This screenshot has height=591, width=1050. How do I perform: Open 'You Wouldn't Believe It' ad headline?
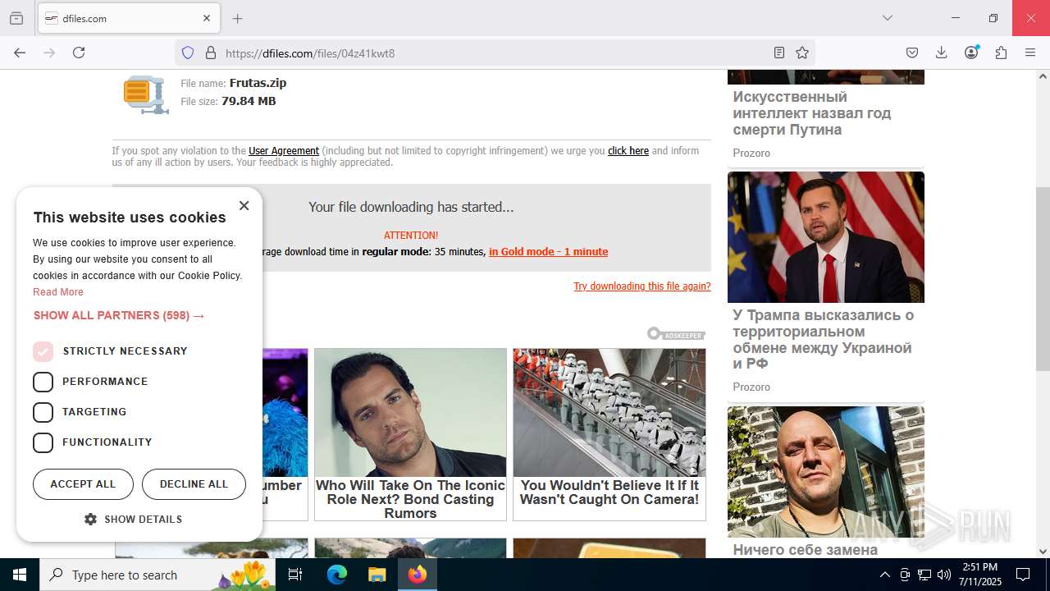[x=609, y=492]
